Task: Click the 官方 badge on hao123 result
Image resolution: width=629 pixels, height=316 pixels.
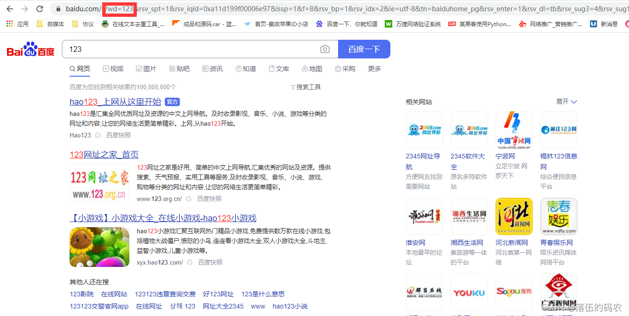Action: (x=172, y=102)
